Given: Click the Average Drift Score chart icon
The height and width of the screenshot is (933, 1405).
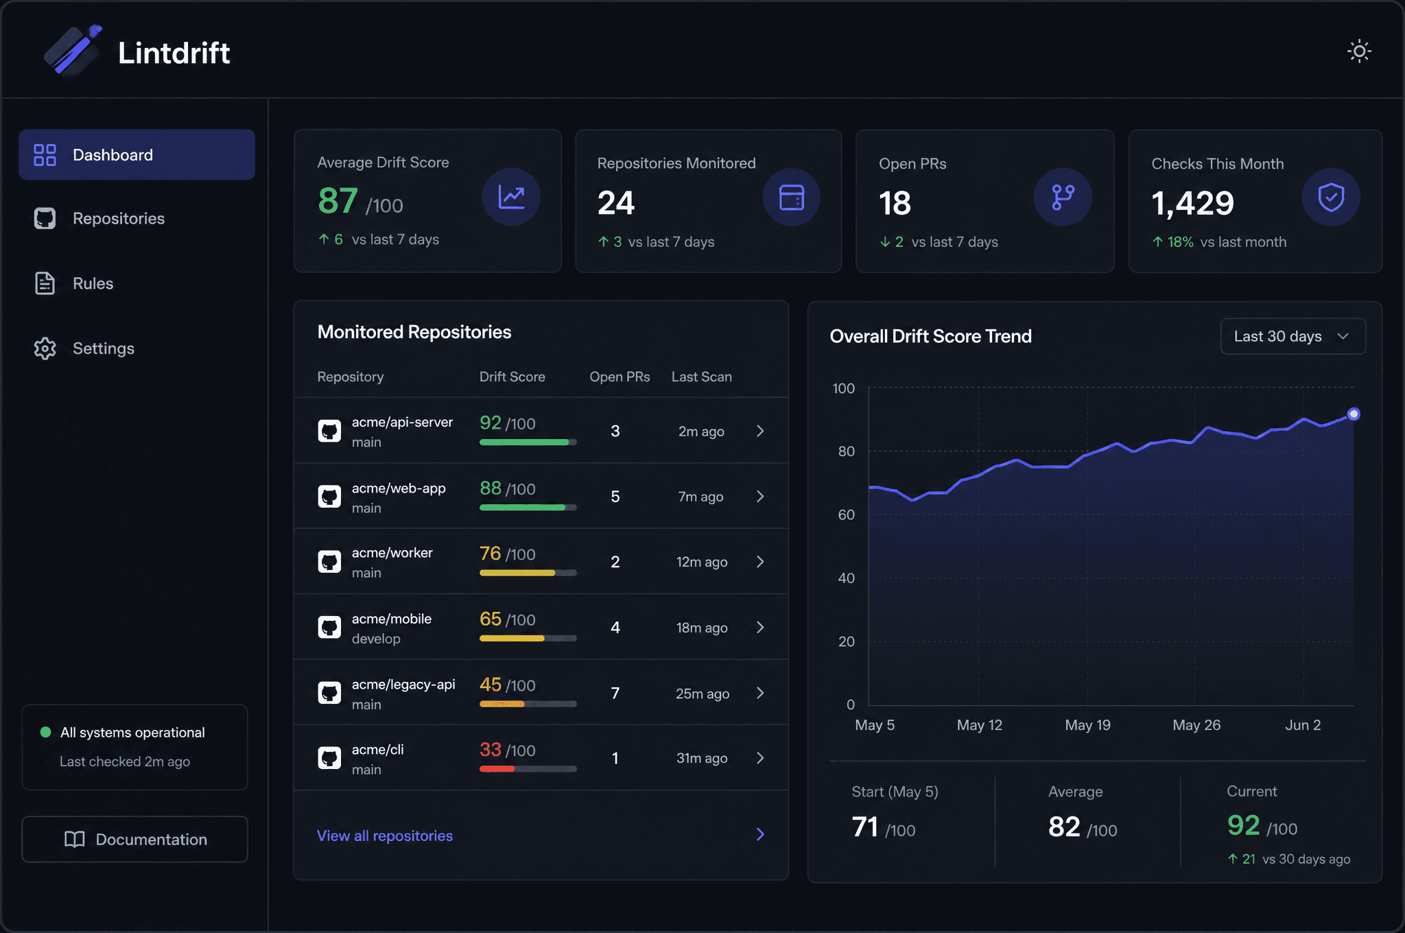Looking at the screenshot, I should click(x=511, y=198).
